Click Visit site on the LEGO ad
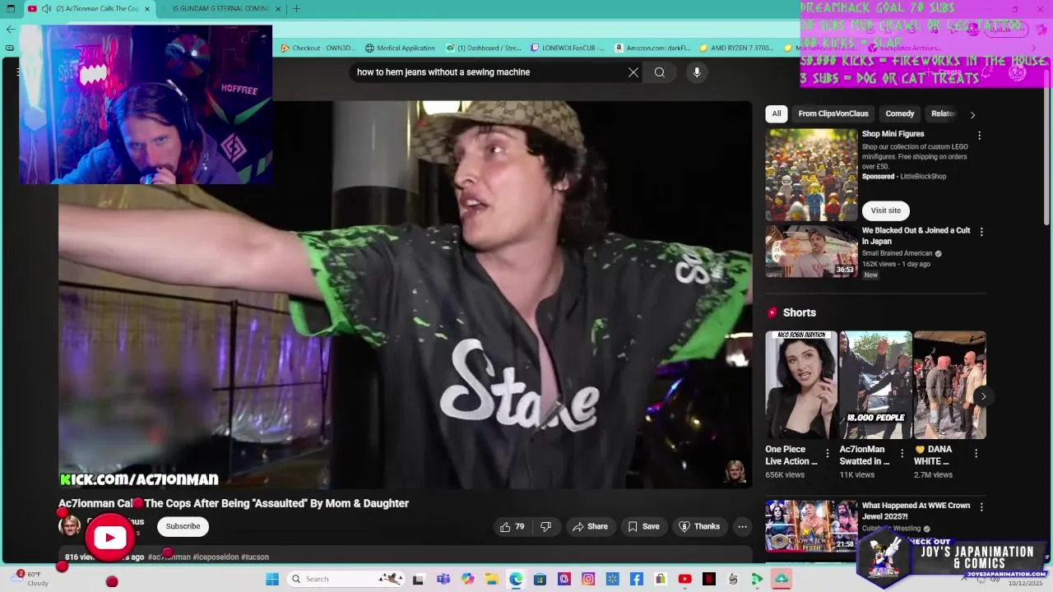1053x592 pixels. pos(886,210)
